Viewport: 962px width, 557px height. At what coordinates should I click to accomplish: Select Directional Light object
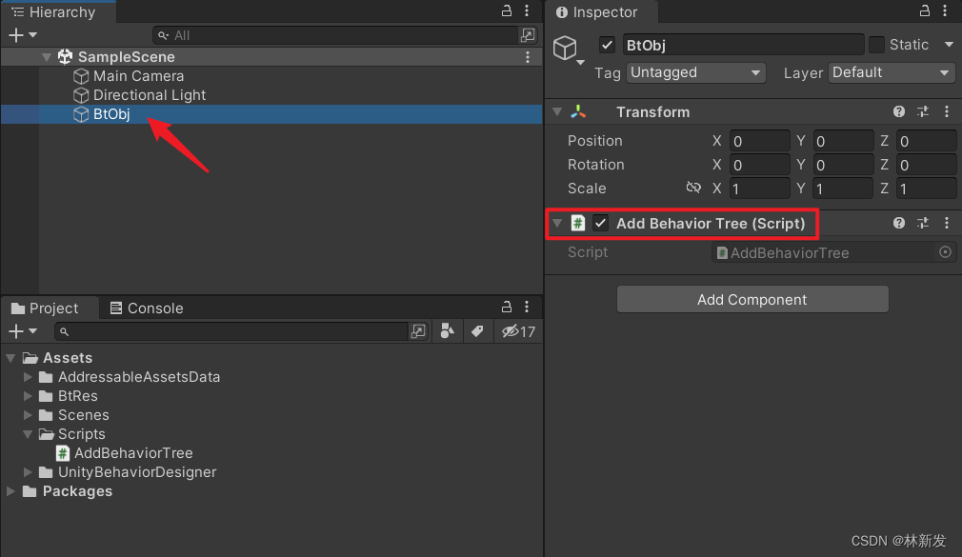pos(150,95)
